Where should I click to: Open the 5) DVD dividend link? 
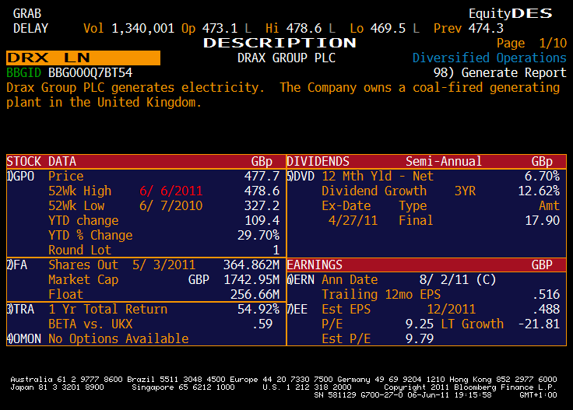coord(301,177)
